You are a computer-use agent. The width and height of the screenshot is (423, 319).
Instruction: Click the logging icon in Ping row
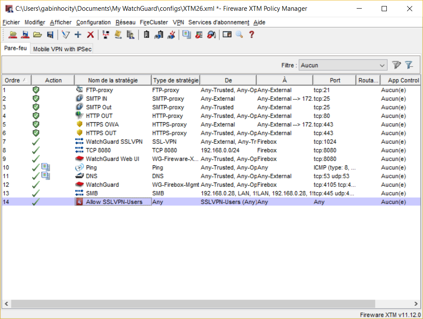point(46,167)
